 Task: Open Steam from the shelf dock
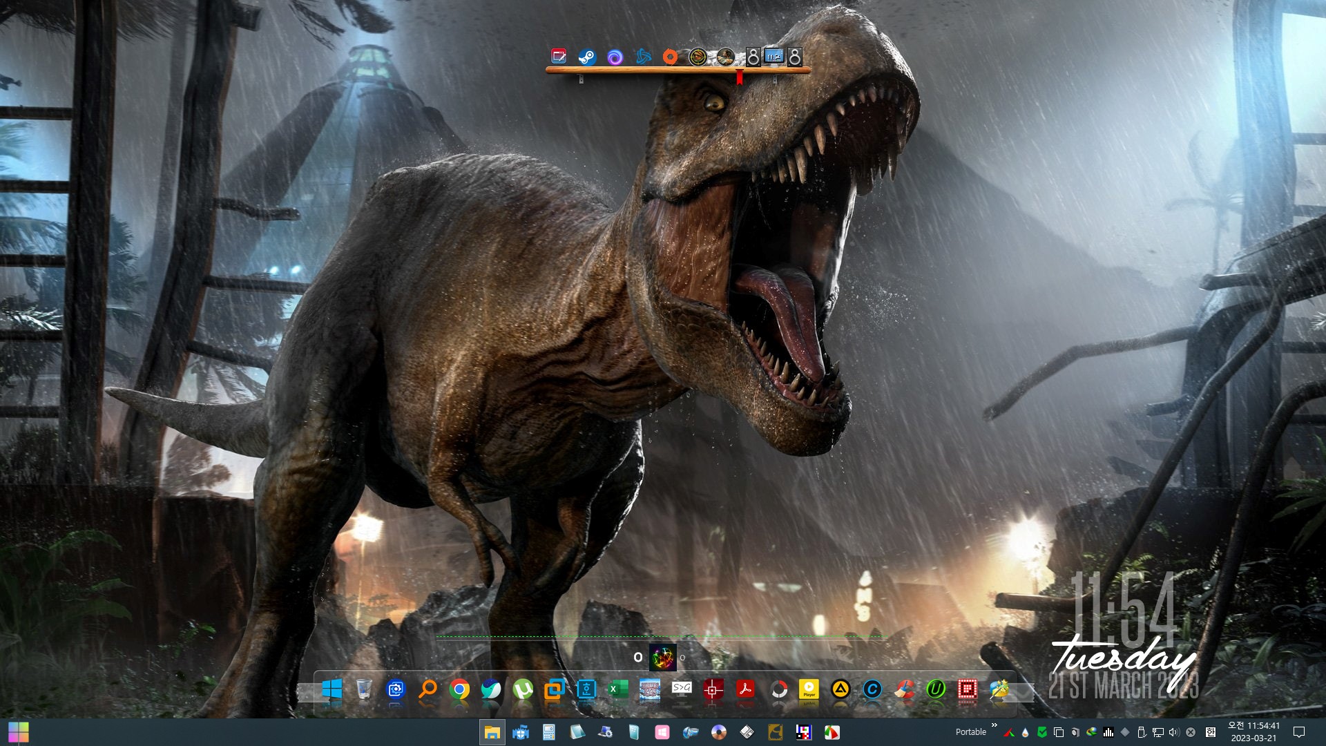[587, 57]
